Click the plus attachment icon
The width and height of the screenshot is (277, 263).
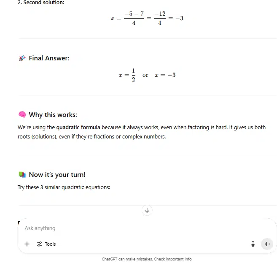click(x=27, y=244)
